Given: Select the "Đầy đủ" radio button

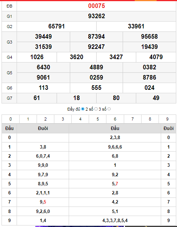Looking at the screenshot, I should pyautogui.click(x=83, y=109).
